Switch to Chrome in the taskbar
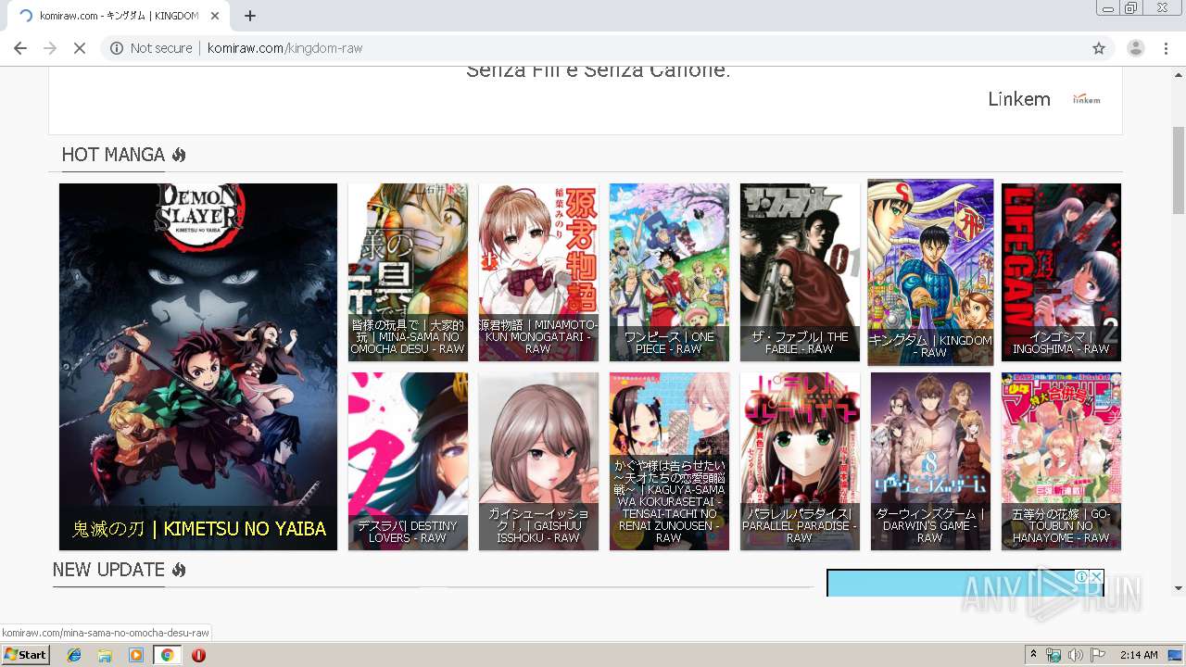Viewport: 1186px width, 667px height. (x=167, y=655)
